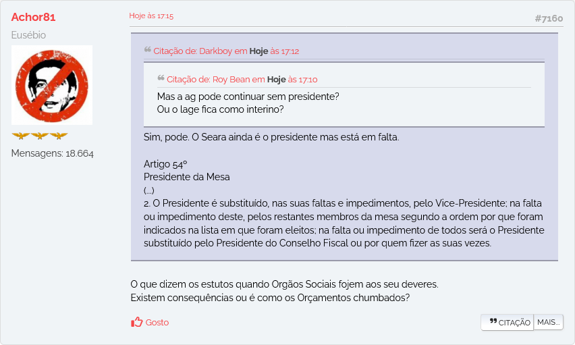Viewport: 575px width, 345px height.
Task: Click the 'Hoje às 17:15' post timestamp
Action: click(151, 16)
